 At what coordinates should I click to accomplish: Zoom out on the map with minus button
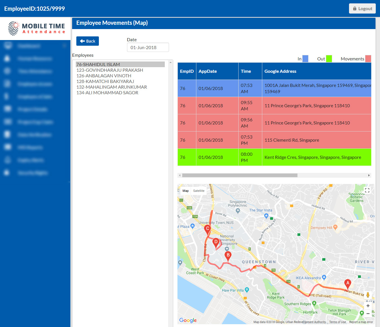[368, 313]
